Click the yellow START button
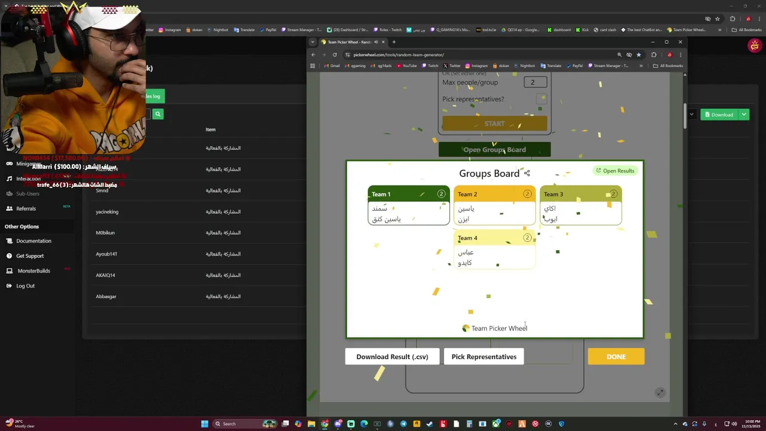The width and height of the screenshot is (766, 431). (494, 123)
